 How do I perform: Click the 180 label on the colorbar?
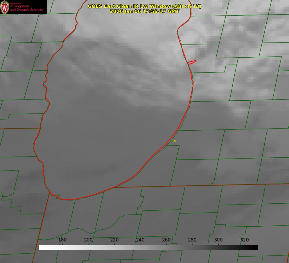pos(62,240)
